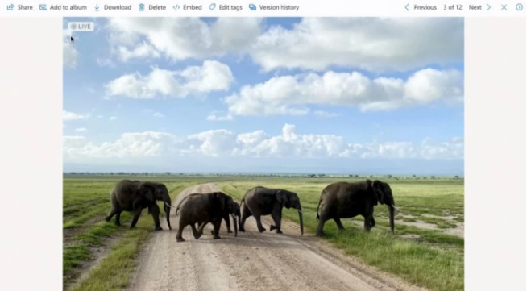This screenshot has width=531, height=291.
Task: Click the Previous text link
Action: coord(425,7)
